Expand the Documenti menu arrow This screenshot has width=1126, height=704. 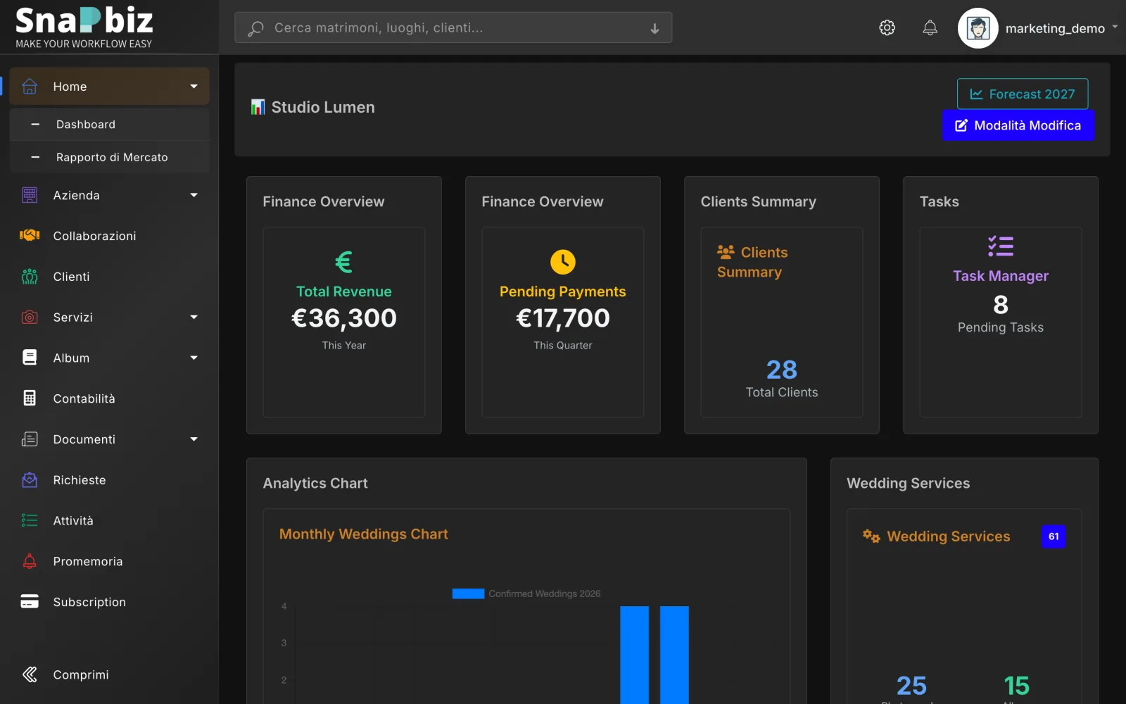[x=194, y=439]
